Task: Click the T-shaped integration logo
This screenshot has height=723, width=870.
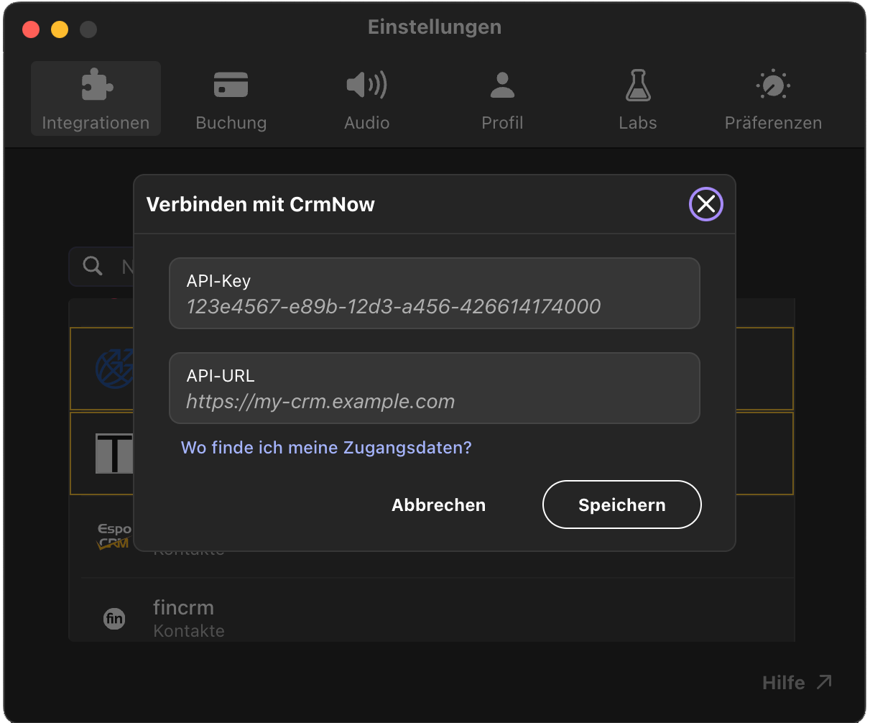Action: (115, 453)
